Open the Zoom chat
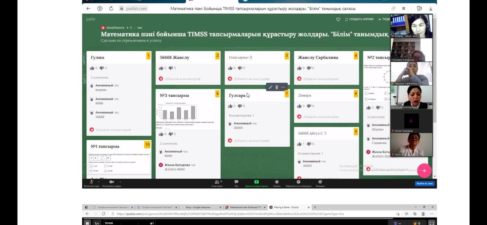The width and height of the screenshot is (487, 225). click(x=236, y=183)
